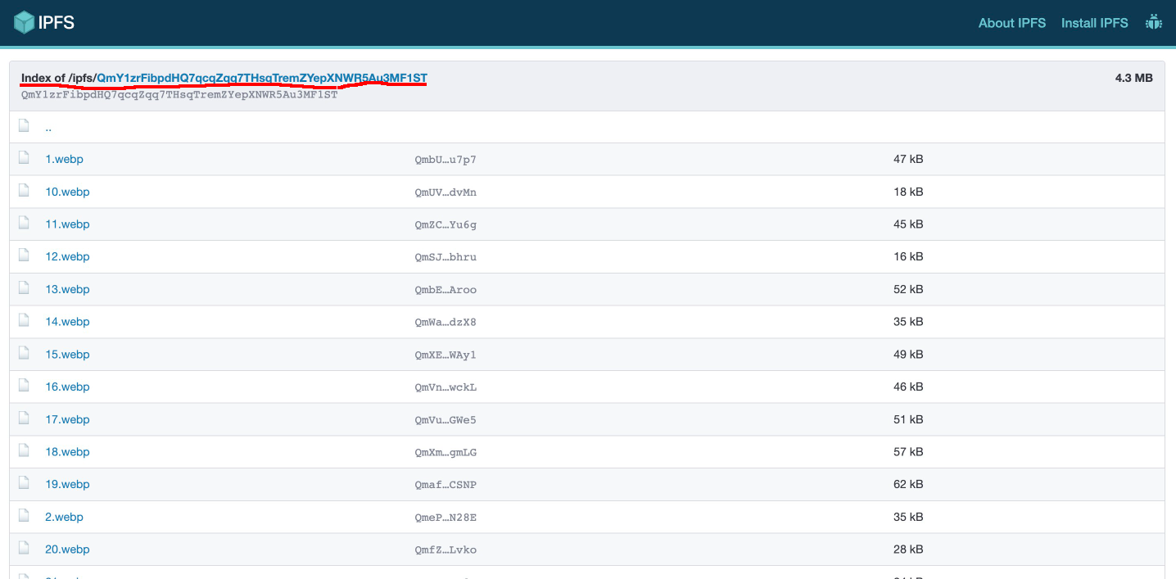Click the QmXE…WAy1 hash for 15.webp

click(445, 355)
